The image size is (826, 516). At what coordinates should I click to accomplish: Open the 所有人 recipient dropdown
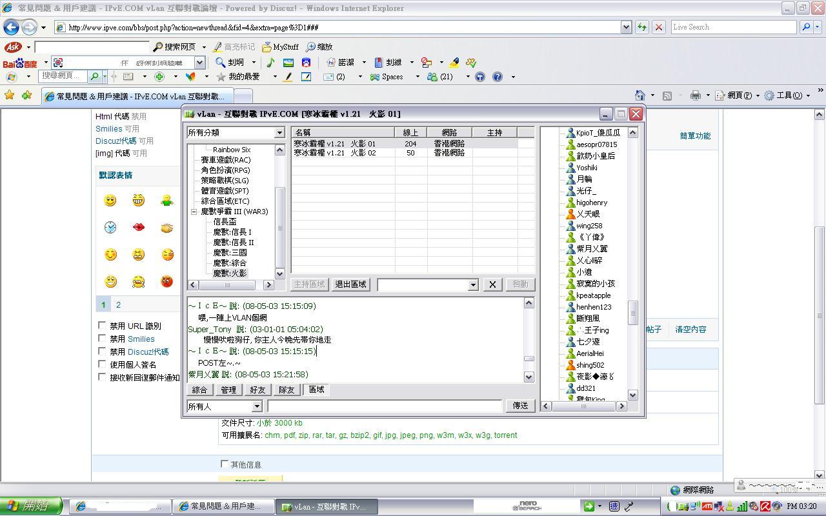pyautogui.click(x=256, y=406)
